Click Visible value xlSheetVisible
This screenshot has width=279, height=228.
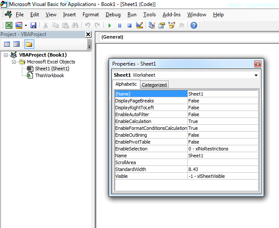pyautogui.click(x=223, y=176)
